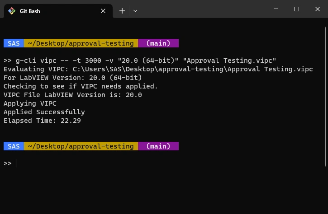
Task: Click the "Applying VIPC" output line
Action: click(30, 103)
